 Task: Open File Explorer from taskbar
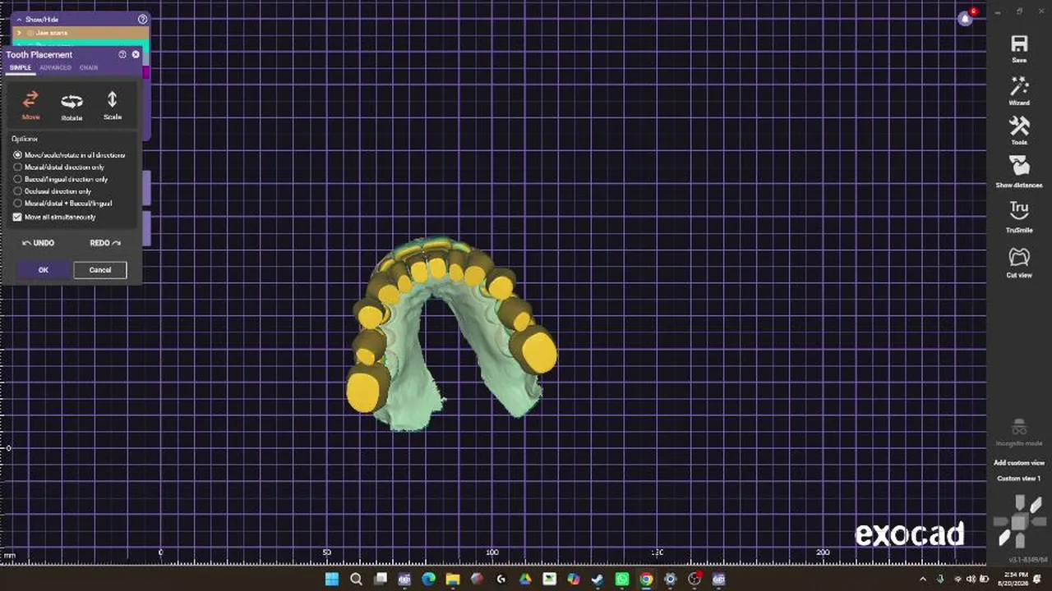pos(452,580)
